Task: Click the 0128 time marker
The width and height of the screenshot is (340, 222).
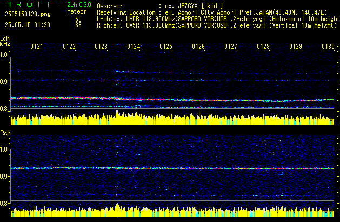Action: point(263,47)
